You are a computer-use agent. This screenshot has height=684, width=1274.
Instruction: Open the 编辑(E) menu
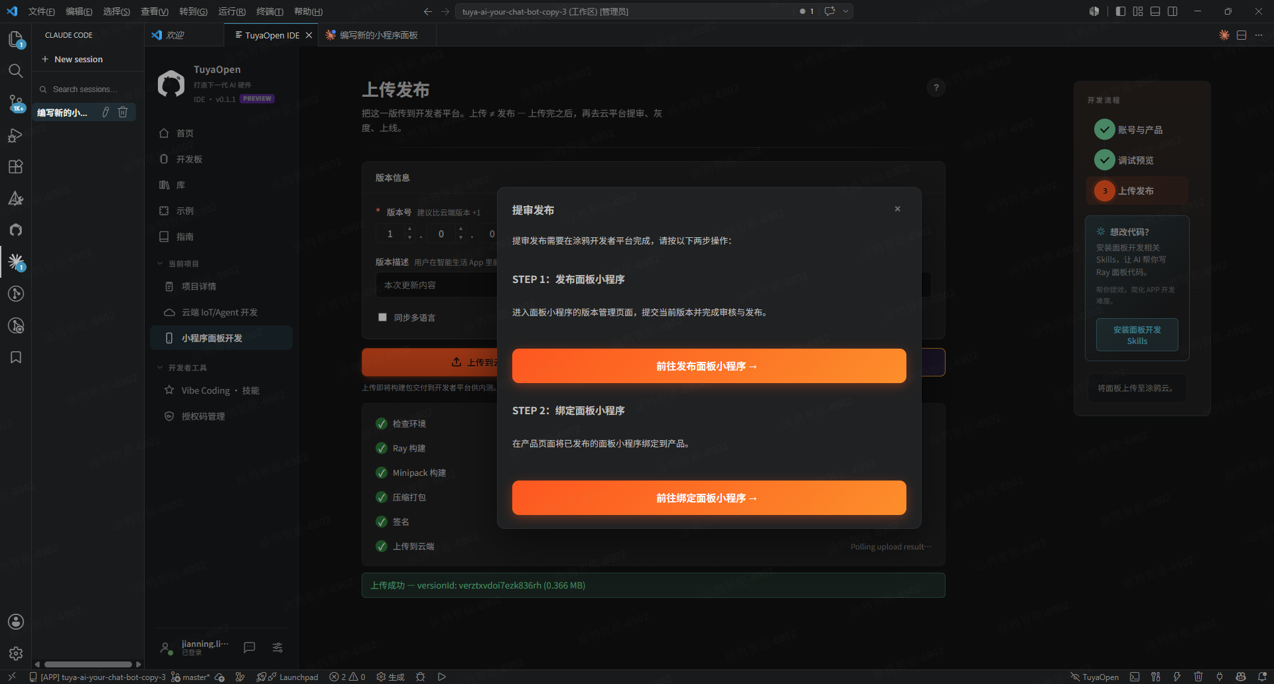[x=79, y=11]
